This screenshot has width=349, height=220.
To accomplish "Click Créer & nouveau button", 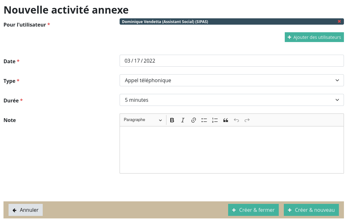I will pyautogui.click(x=311, y=210).
